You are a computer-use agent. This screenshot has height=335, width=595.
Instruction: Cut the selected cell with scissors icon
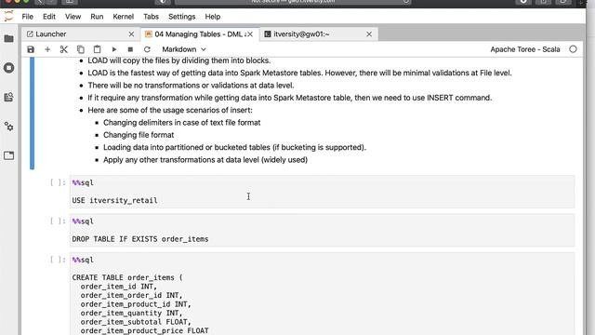pos(64,49)
